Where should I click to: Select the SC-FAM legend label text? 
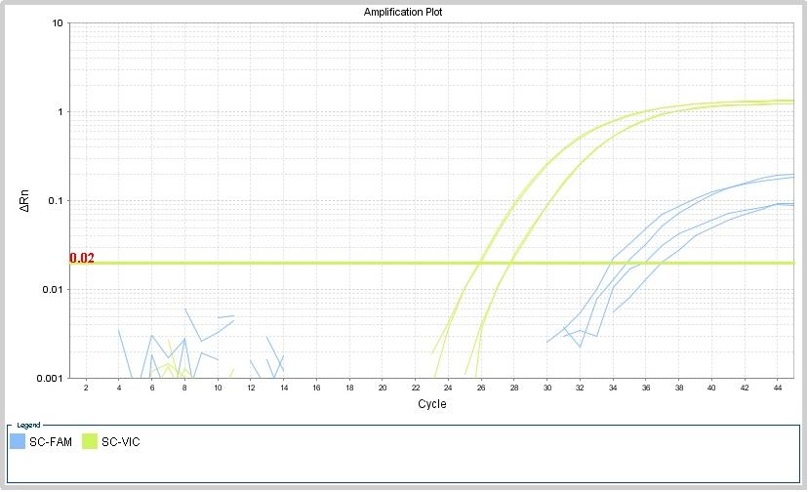51,442
